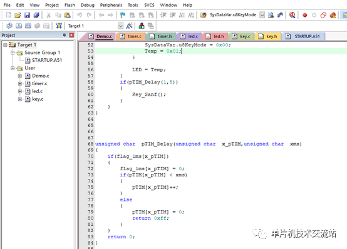Switch to the led.c tab
The width and height of the screenshot is (347, 249).
click(189, 36)
